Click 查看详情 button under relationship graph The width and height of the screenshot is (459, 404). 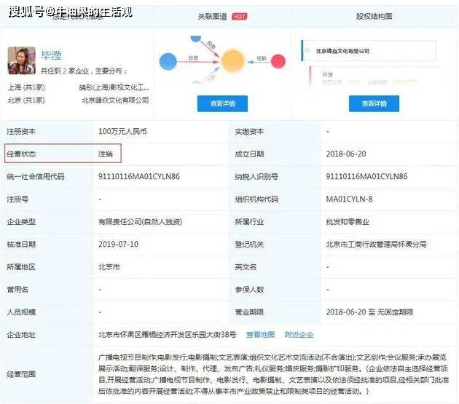point(222,103)
